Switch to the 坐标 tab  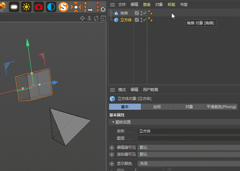(x=157, y=107)
